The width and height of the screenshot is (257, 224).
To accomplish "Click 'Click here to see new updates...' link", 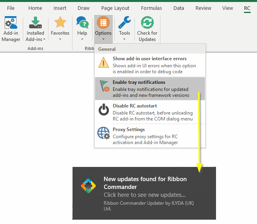I will (x=144, y=195).
